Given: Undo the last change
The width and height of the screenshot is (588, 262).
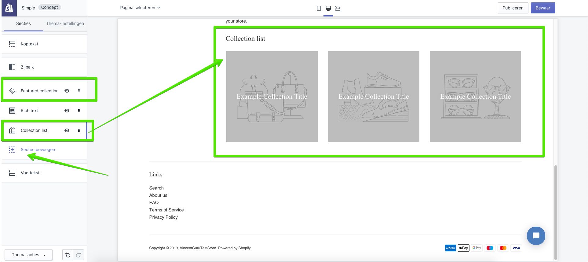Looking at the screenshot, I should (68, 255).
